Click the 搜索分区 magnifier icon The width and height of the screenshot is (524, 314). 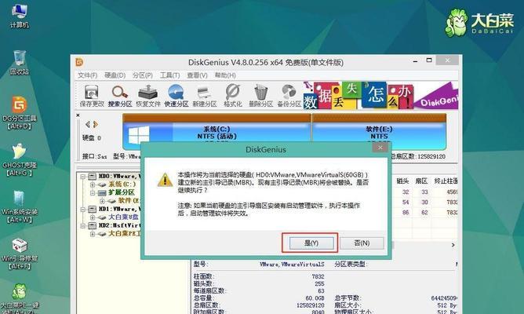(x=120, y=96)
